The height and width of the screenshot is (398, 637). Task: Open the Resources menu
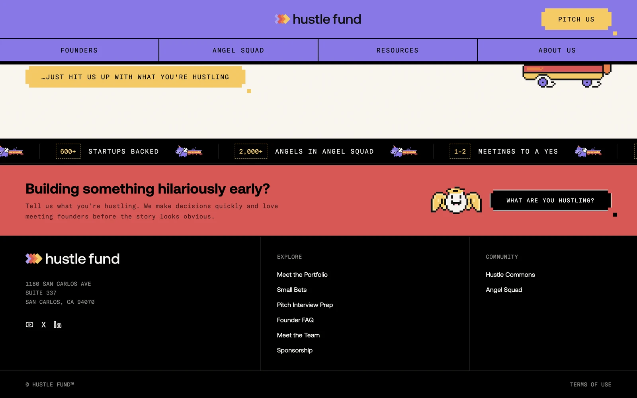(398, 51)
